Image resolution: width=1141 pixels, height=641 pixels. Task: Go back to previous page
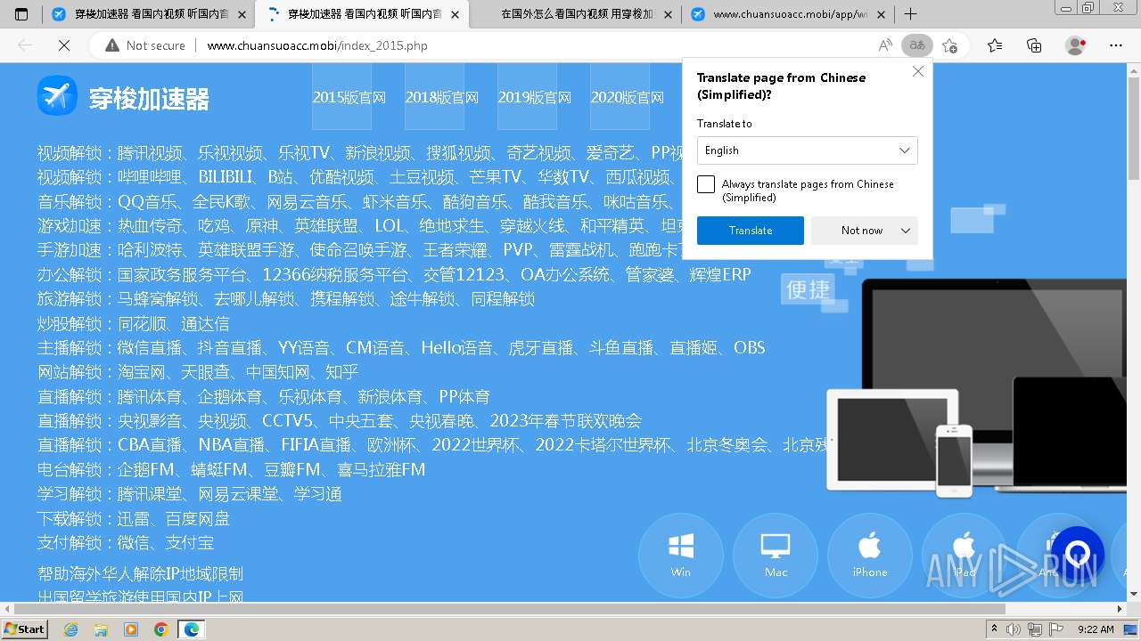coord(25,45)
